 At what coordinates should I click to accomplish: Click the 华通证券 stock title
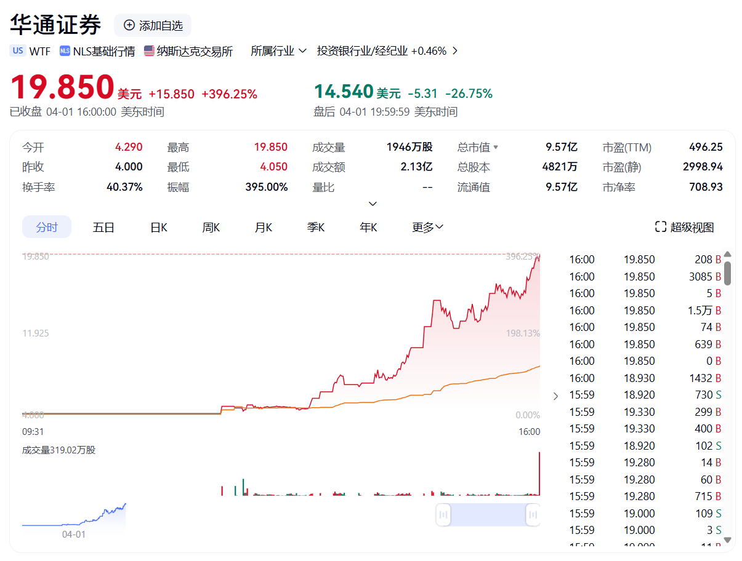click(x=55, y=25)
